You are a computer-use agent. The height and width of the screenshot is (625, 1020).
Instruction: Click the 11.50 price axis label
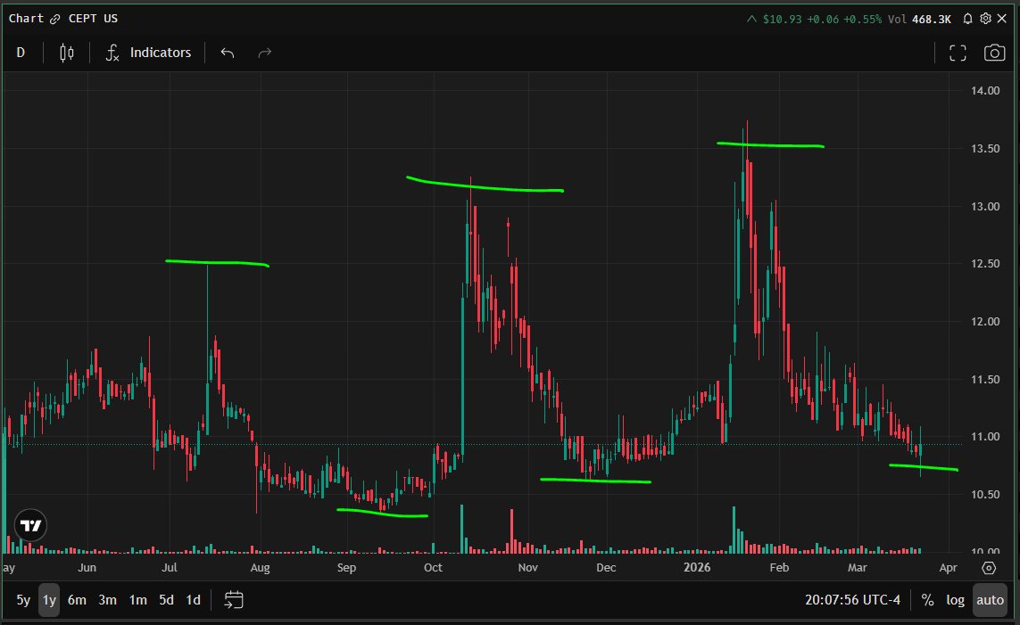pyautogui.click(x=985, y=379)
